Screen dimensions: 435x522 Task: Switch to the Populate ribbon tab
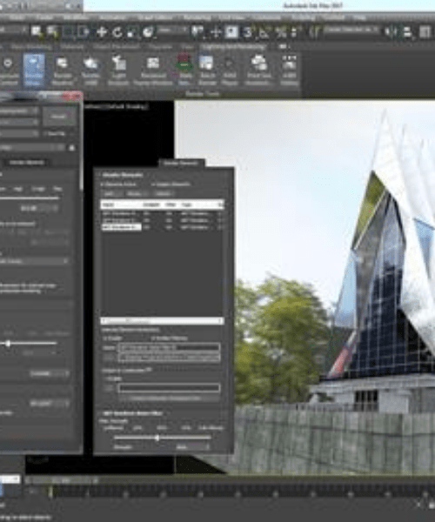click(x=160, y=47)
